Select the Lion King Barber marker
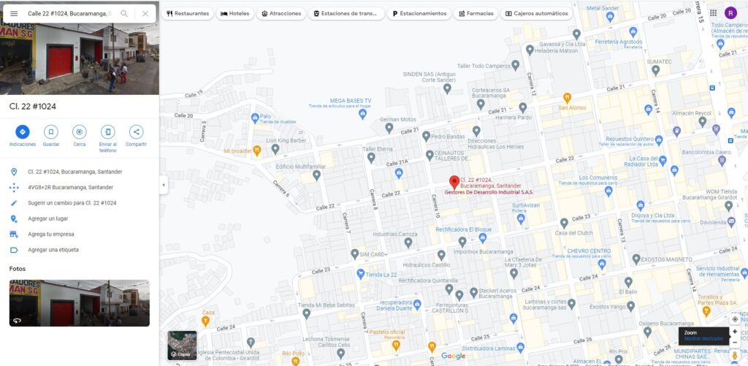 (275, 149)
